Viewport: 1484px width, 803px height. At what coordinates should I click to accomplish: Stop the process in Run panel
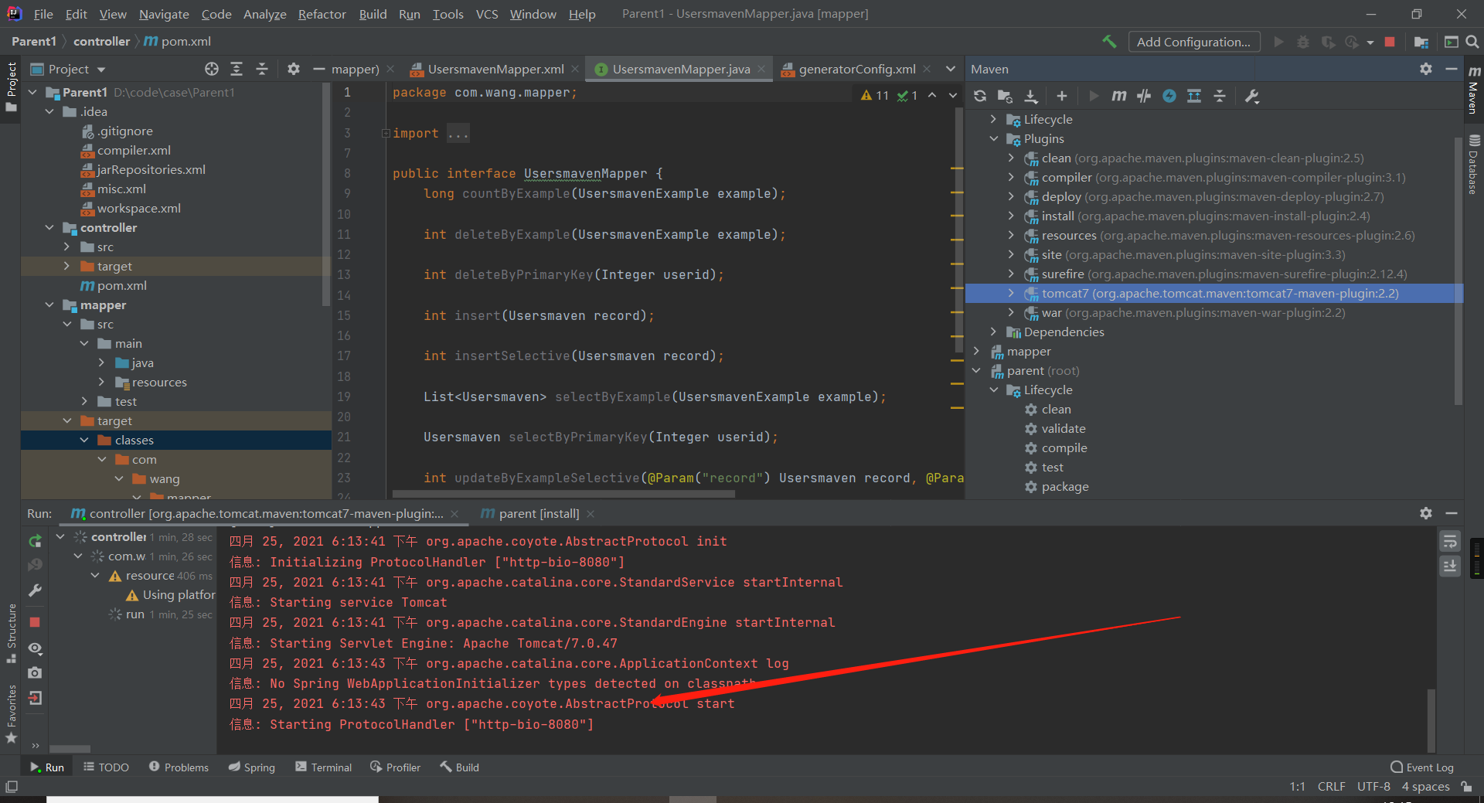pyautogui.click(x=35, y=622)
